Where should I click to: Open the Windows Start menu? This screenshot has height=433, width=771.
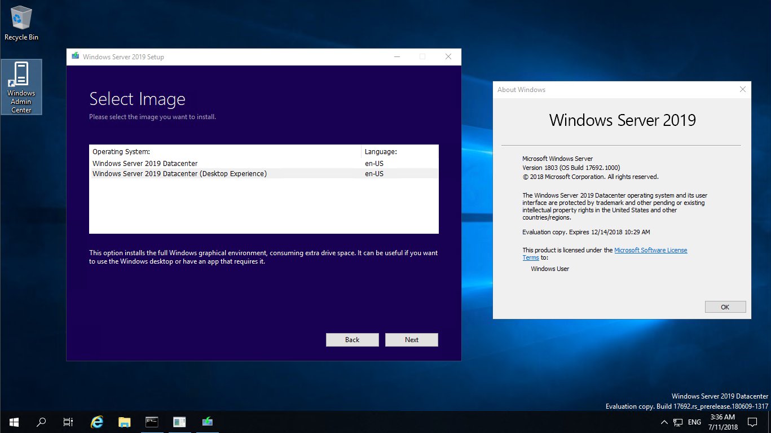pos(14,422)
